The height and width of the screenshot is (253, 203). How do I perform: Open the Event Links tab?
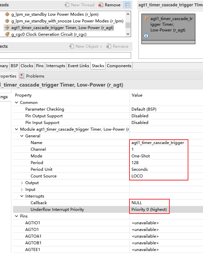point(79,66)
